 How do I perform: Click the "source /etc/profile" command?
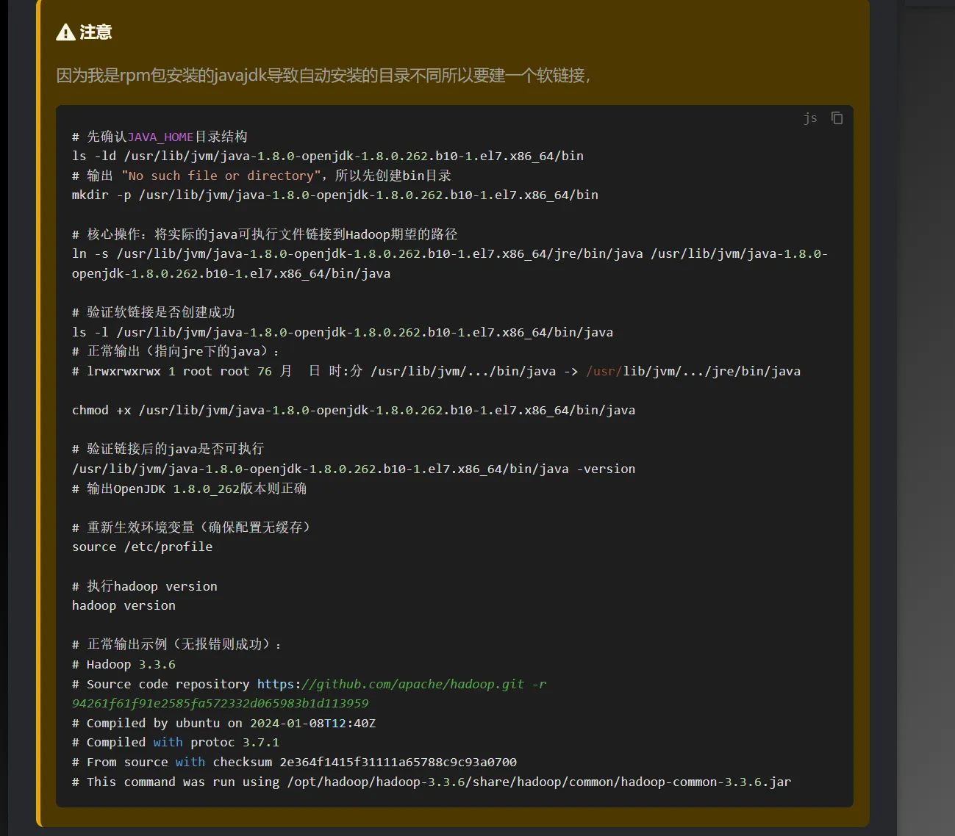142,547
